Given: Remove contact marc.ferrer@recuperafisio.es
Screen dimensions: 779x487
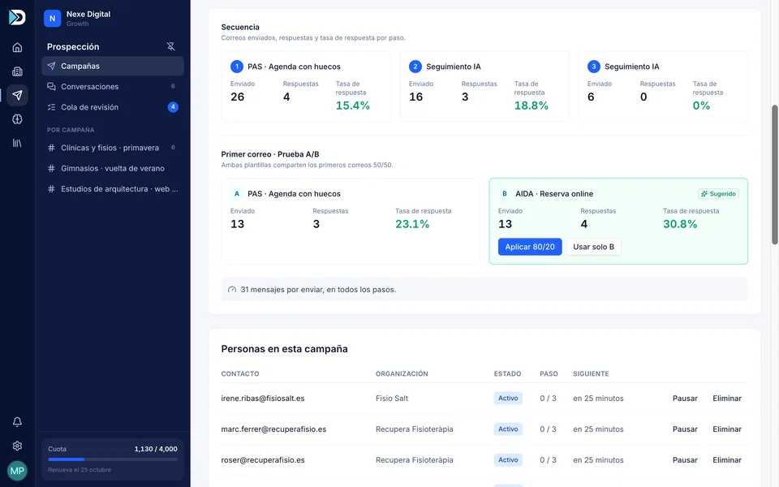Looking at the screenshot, I should [x=727, y=429].
